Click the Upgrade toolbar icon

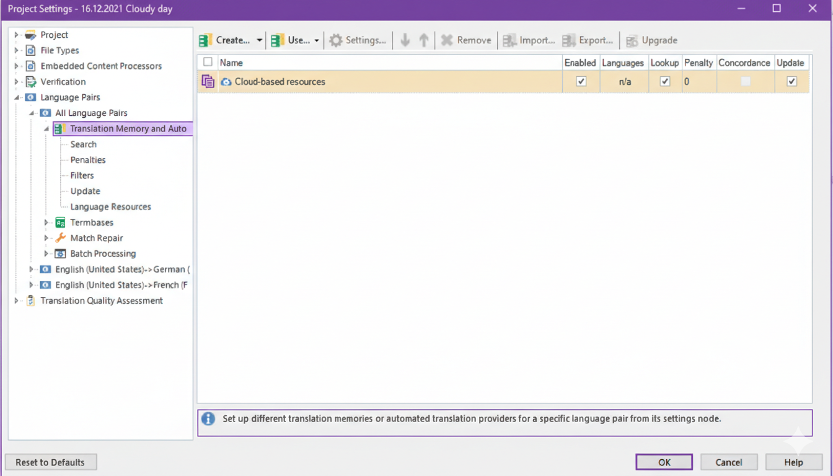[x=632, y=41]
